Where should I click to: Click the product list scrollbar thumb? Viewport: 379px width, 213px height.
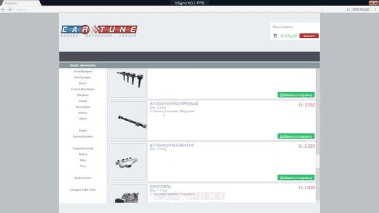coord(317,161)
